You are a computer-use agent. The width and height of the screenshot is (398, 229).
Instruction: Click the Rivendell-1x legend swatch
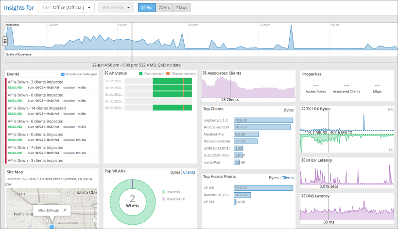click(x=163, y=199)
